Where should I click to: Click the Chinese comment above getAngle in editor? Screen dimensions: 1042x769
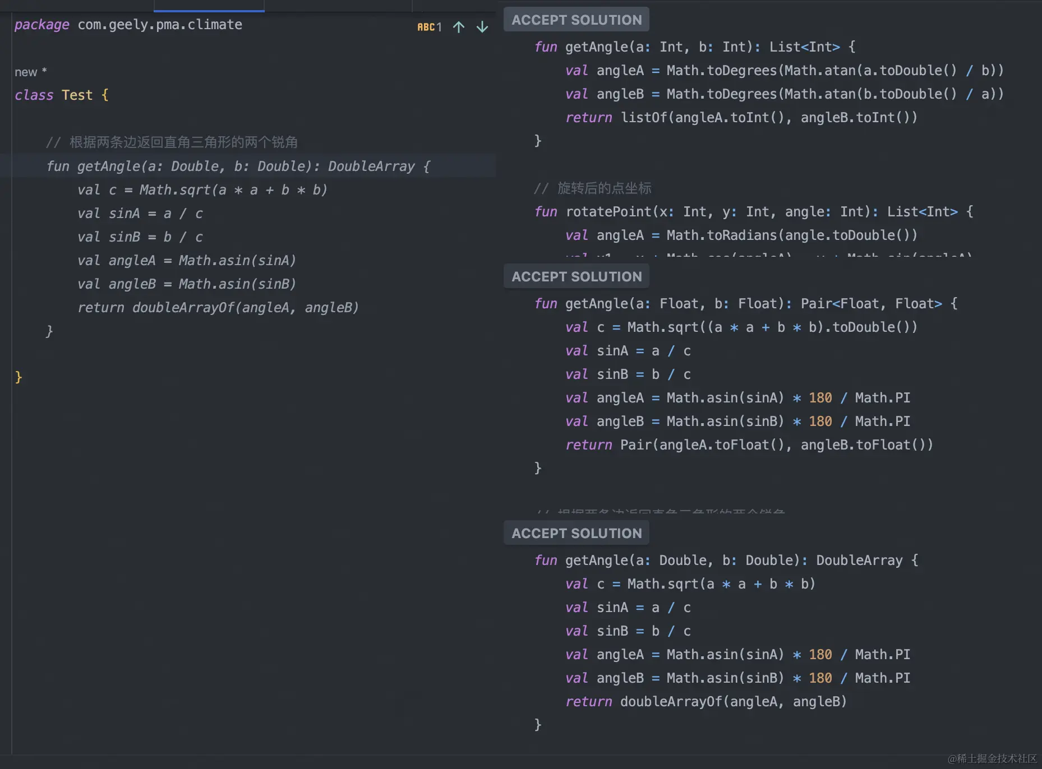(172, 142)
